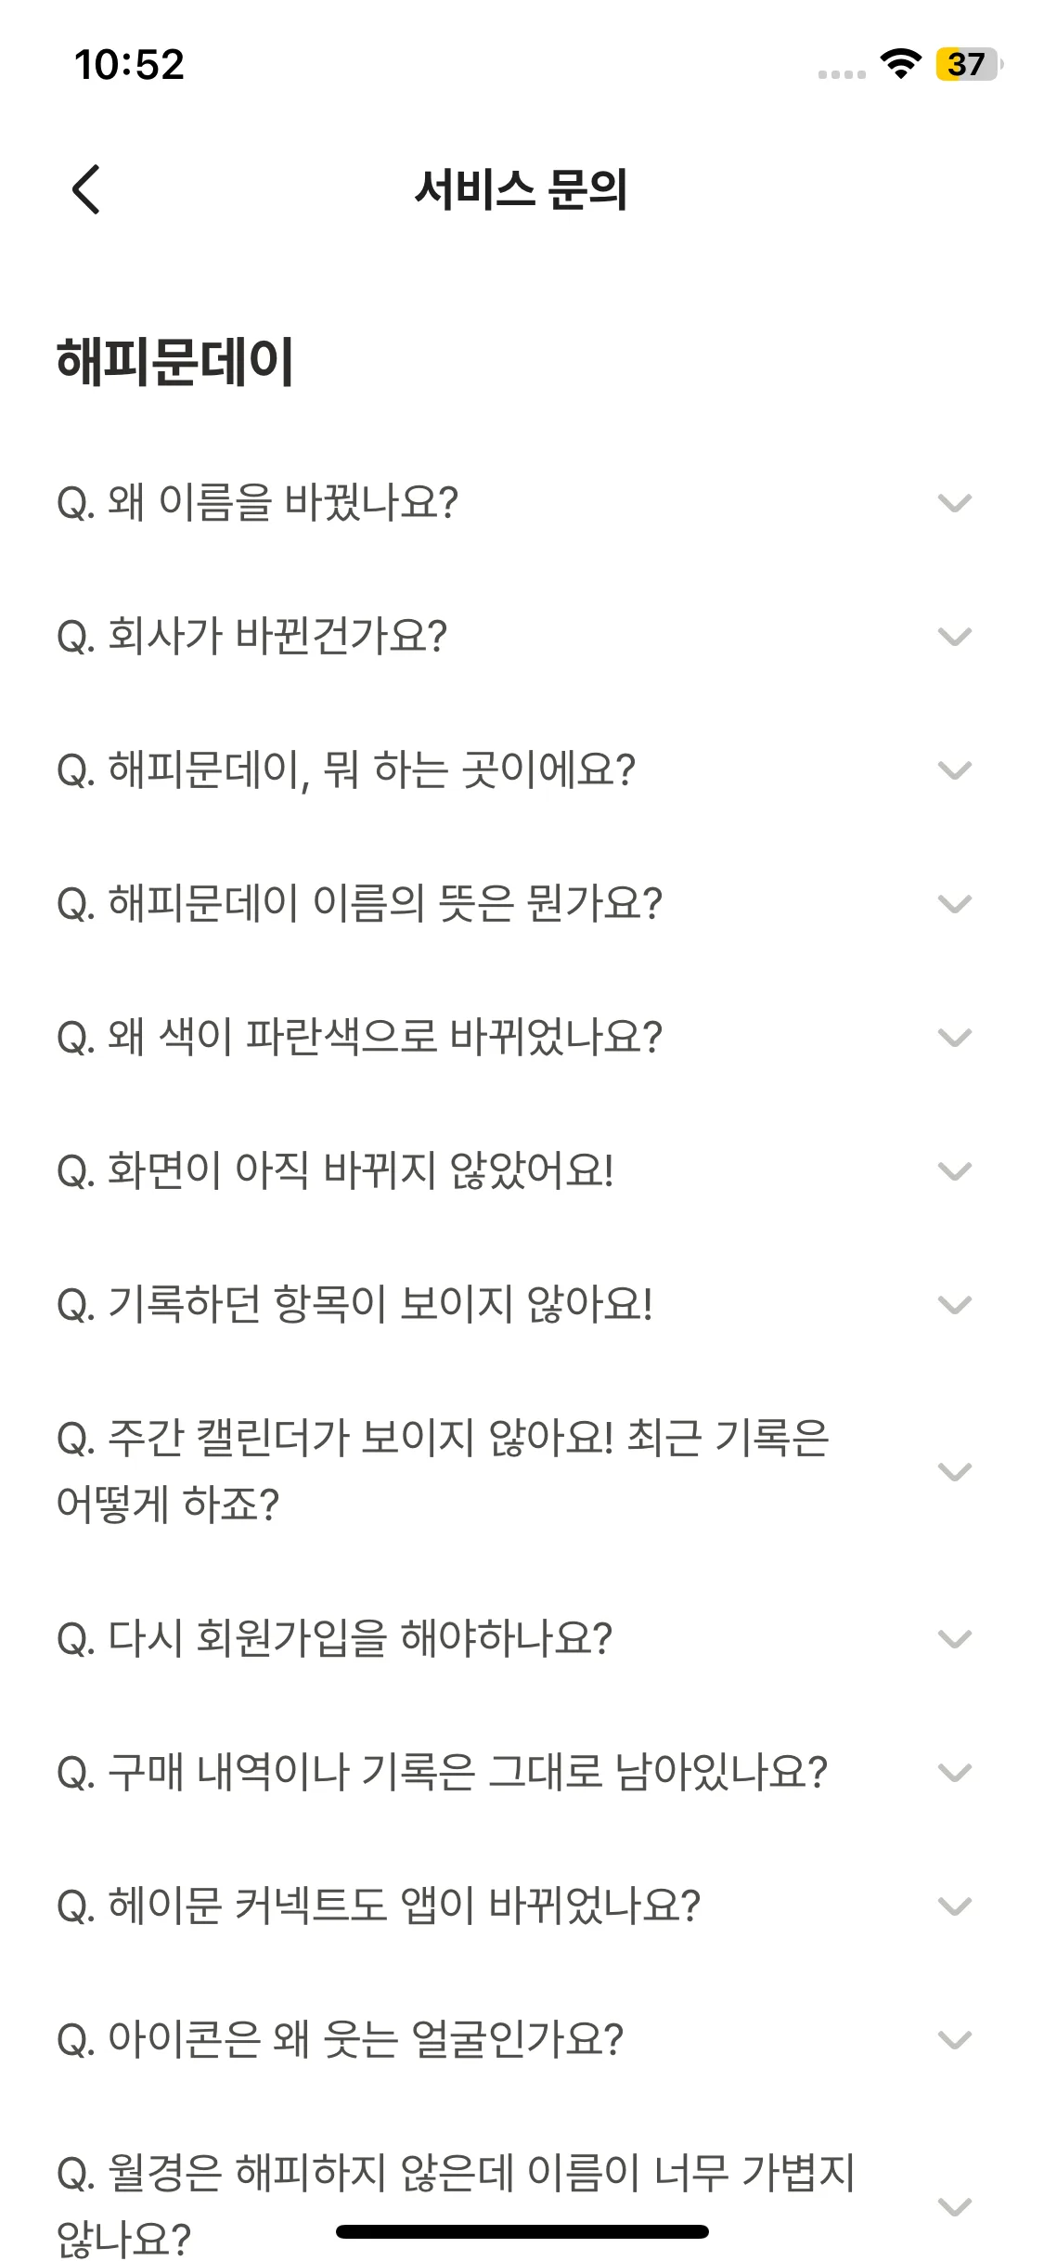Tap the back arrow icon
The height and width of the screenshot is (2261, 1044).
pyautogui.click(x=85, y=189)
